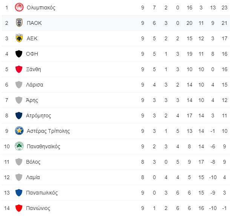Click the yellow ΑΕΚ crest
The width and height of the screenshot is (230, 216).
click(x=19, y=38)
